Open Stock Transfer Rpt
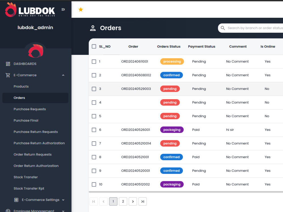Viewport: 283px width, 212px height. [29, 189]
